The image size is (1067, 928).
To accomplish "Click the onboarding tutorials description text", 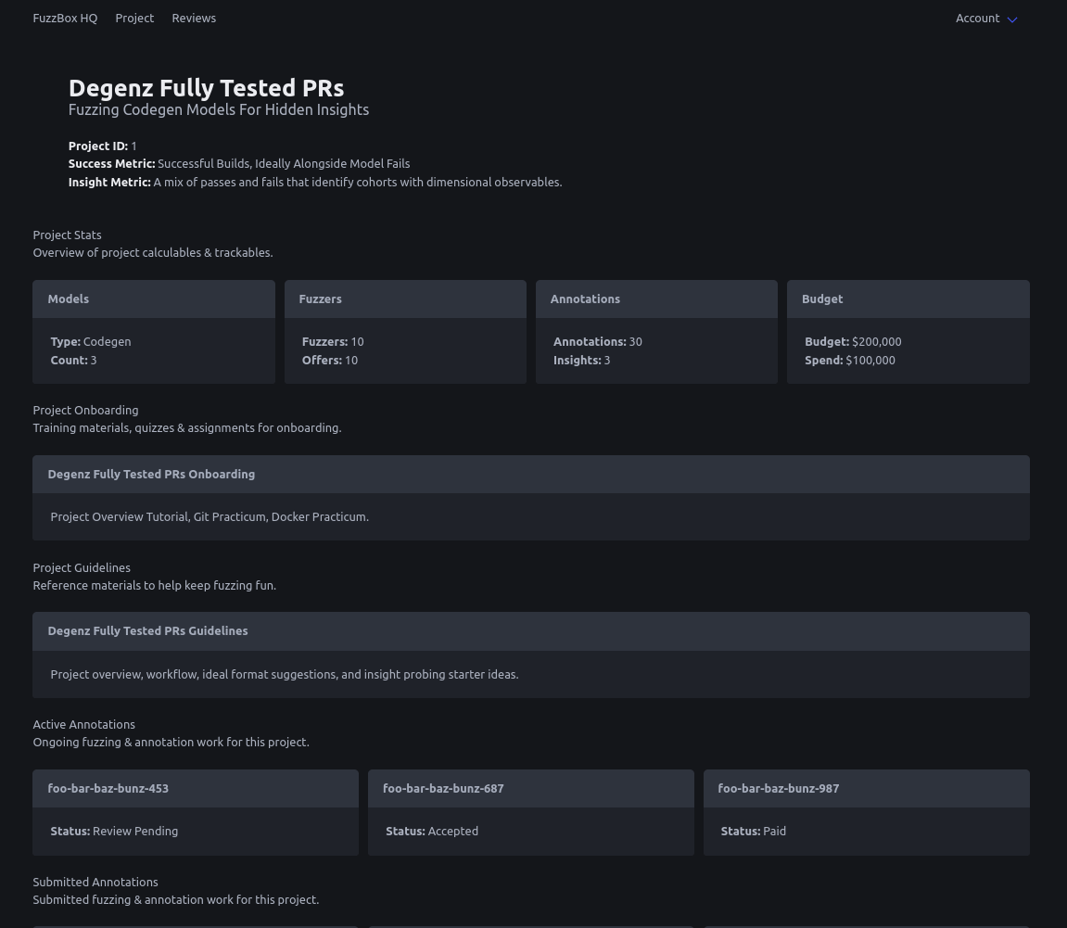I will (210, 517).
